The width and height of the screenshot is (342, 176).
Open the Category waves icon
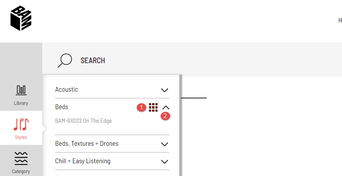point(21,159)
